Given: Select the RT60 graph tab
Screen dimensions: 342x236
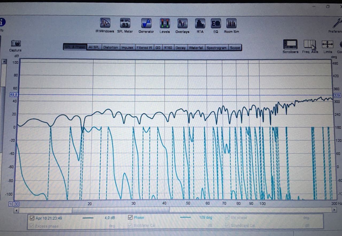Looking at the screenshot, I should coord(168,48).
